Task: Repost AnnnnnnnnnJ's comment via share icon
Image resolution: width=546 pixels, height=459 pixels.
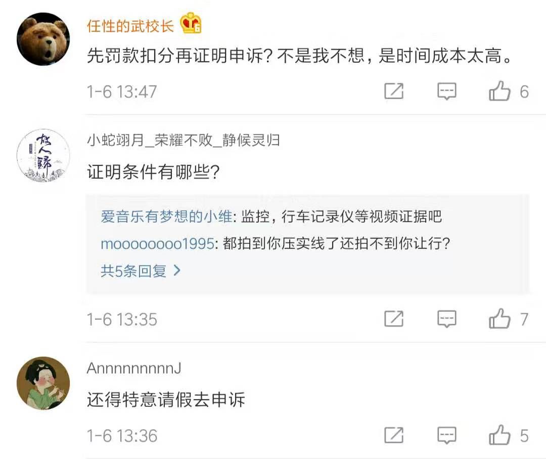Action: pyautogui.click(x=394, y=435)
